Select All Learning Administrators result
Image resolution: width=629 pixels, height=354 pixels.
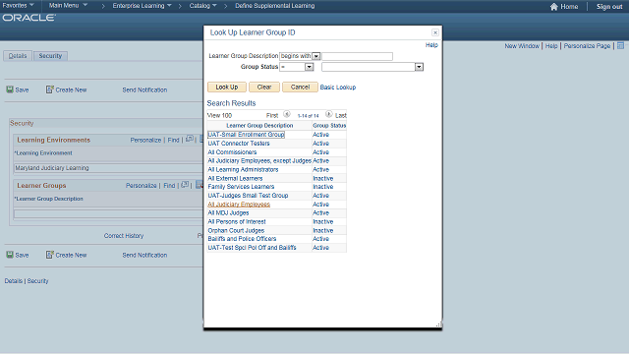[x=243, y=169]
